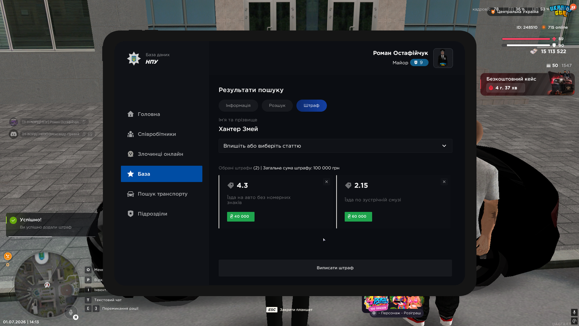This screenshot has height=326, width=579.
Task: Open the Співробітники section
Action: coord(161,134)
